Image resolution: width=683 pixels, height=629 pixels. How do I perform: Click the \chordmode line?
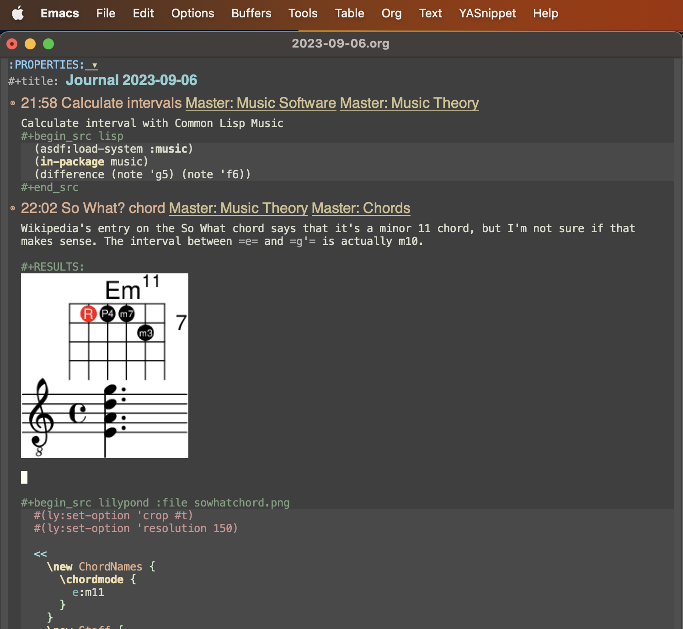(x=98, y=580)
